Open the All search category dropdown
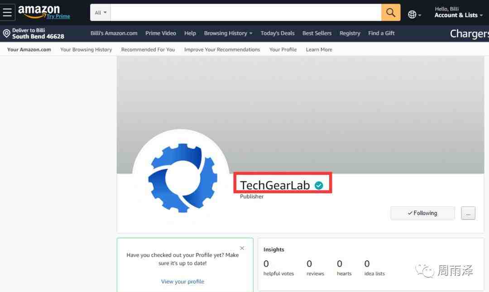The width and height of the screenshot is (489, 292). click(x=101, y=13)
